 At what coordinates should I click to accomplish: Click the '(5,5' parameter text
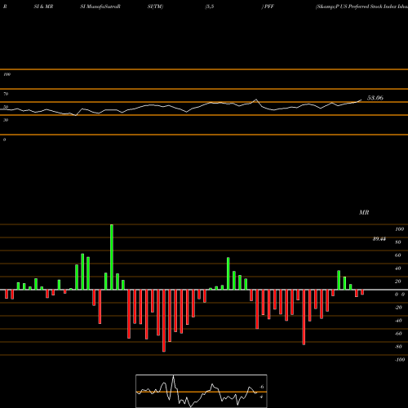point(210,7)
